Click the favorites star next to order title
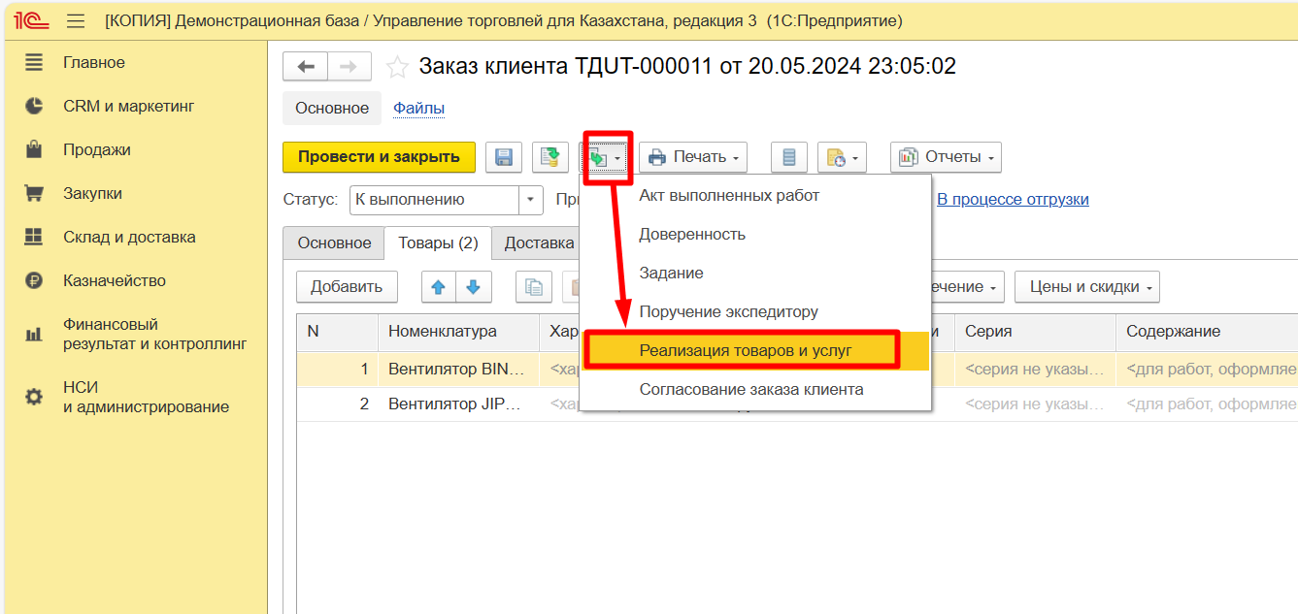The width and height of the screenshot is (1298, 614). point(397,67)
